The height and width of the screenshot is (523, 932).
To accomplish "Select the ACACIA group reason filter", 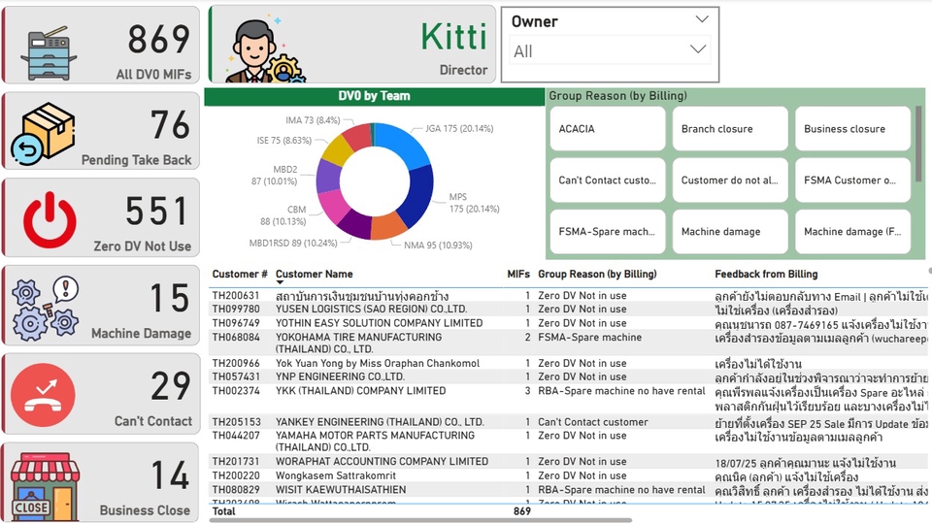I will point(608,129).
